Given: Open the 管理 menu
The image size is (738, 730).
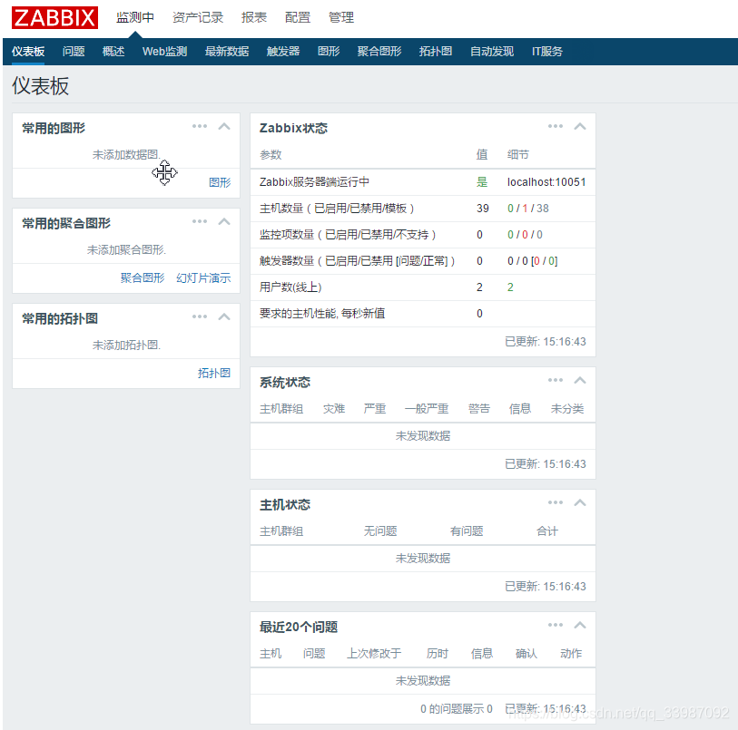Looking at the screenshot, I should tap(341, 16).
